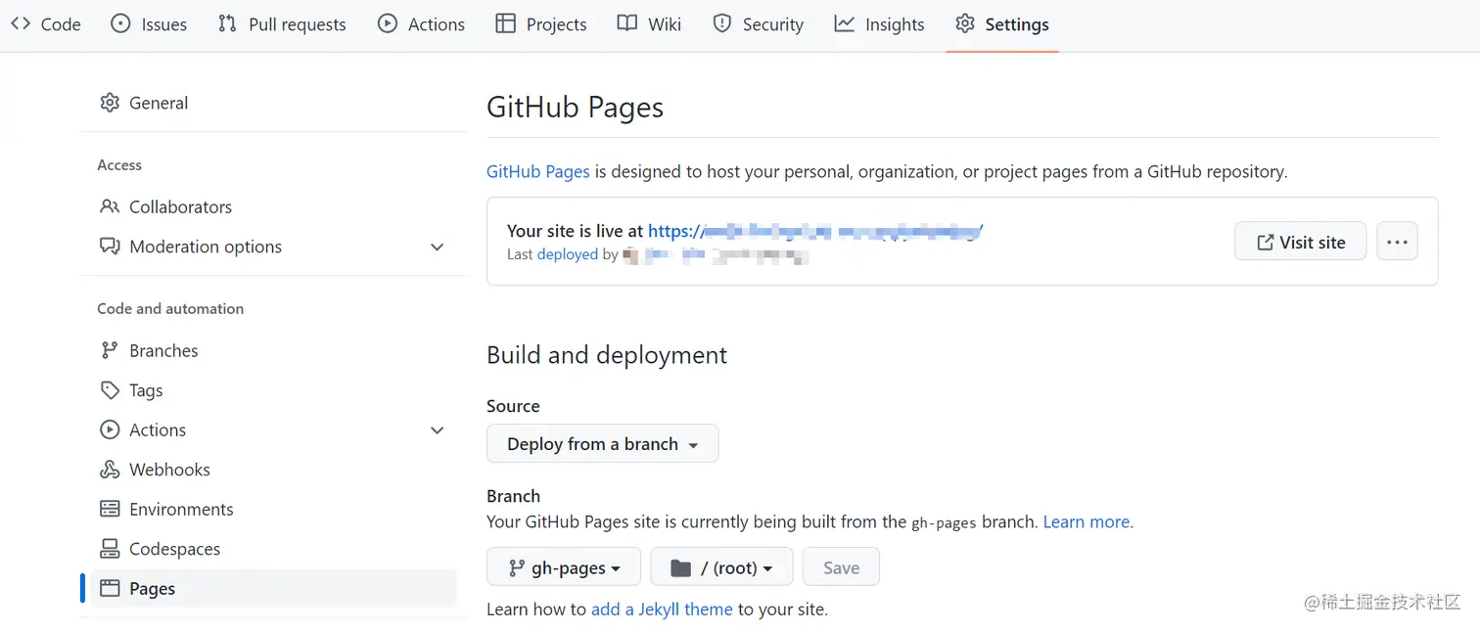Select Pages in the sidebar
This screenshot has width=1480, height=631.
(272, 589)
